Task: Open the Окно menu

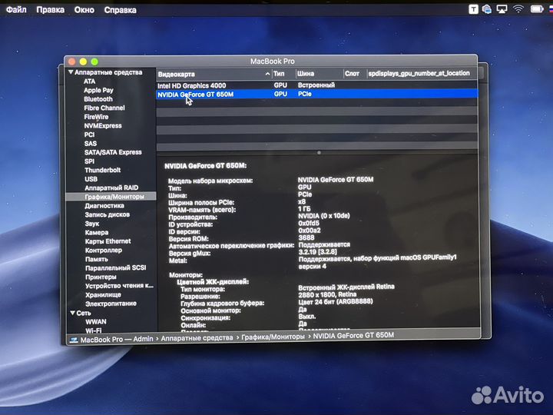Action: tap(84, 9)
